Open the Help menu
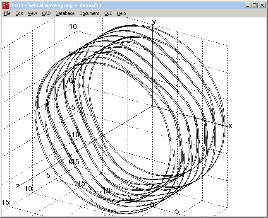 pos(121,13)
